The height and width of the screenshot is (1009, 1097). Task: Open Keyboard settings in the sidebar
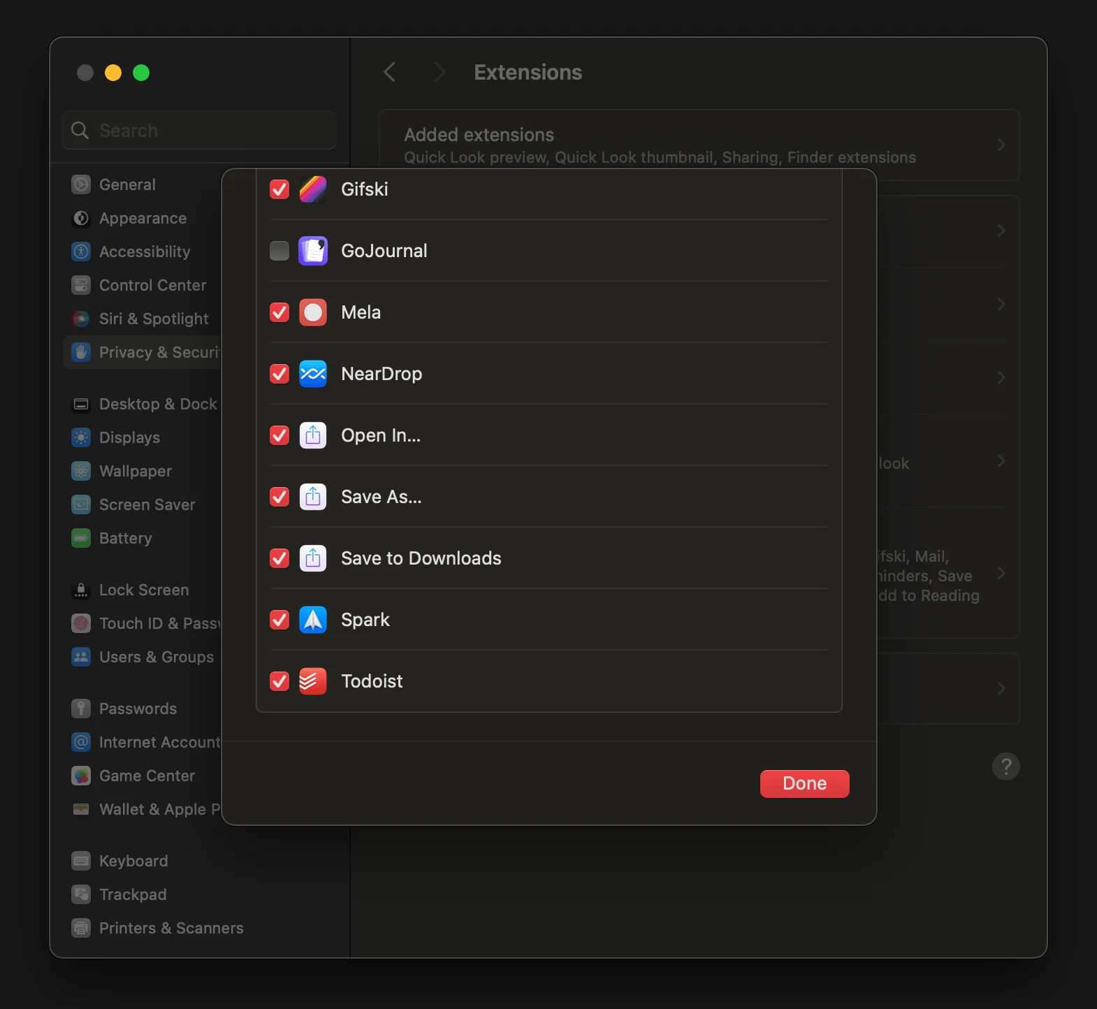coord(133,861)
